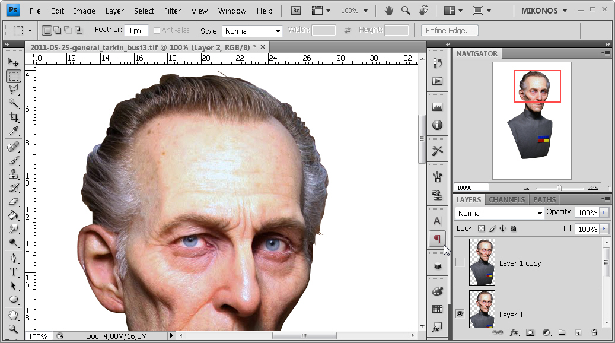Viewport: 615px width, 343px height.
Task: Select the Brush tool
Action: tap(14, 160)
